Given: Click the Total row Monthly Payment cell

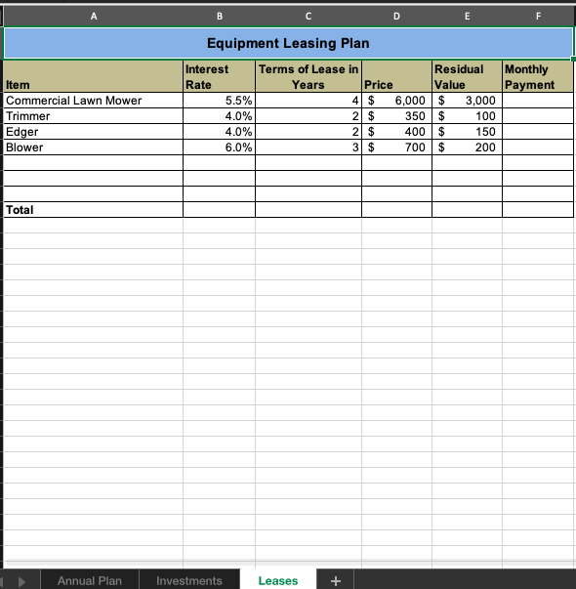Looking at the screenshot, I should pos(538,210).
